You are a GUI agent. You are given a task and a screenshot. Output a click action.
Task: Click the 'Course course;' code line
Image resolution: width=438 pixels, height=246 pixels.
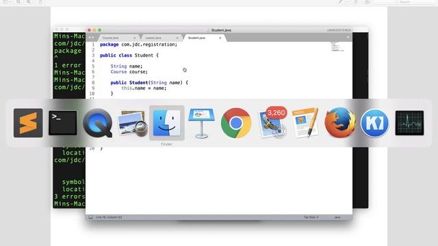click(129, 72)
